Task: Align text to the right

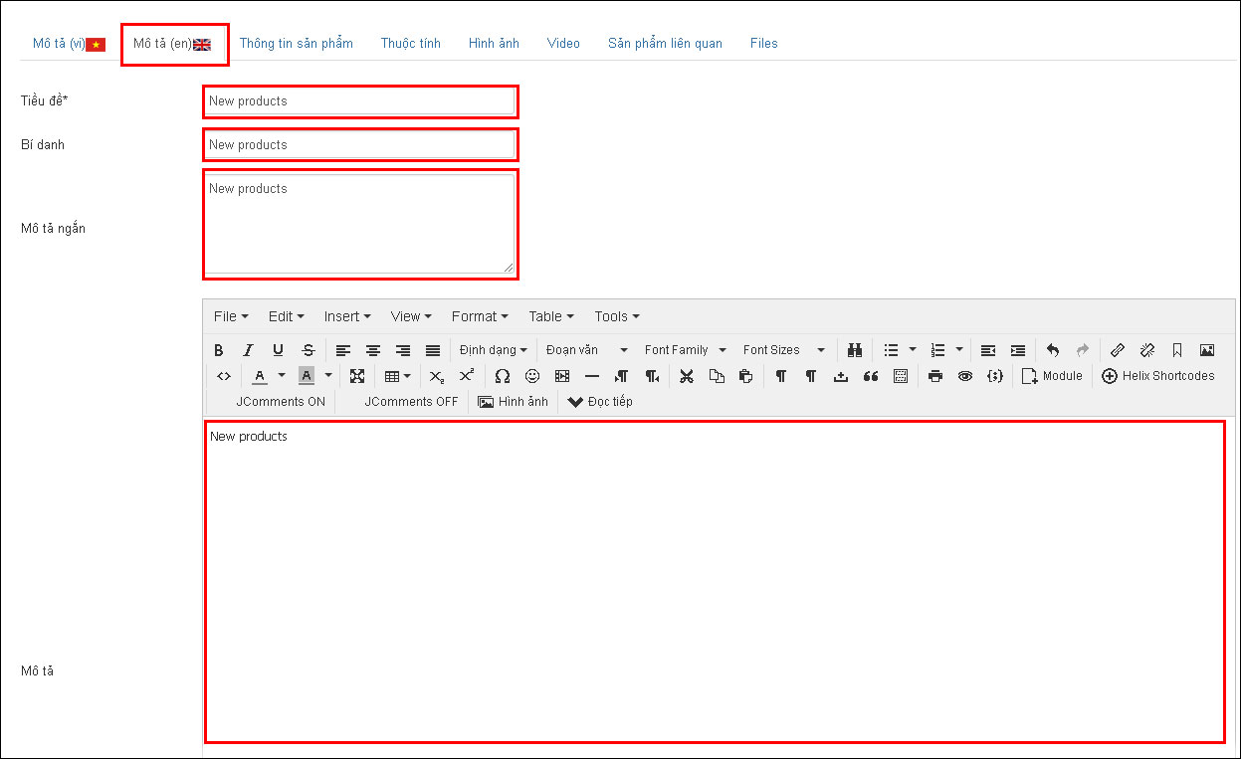Action: (x=403, y=350)
